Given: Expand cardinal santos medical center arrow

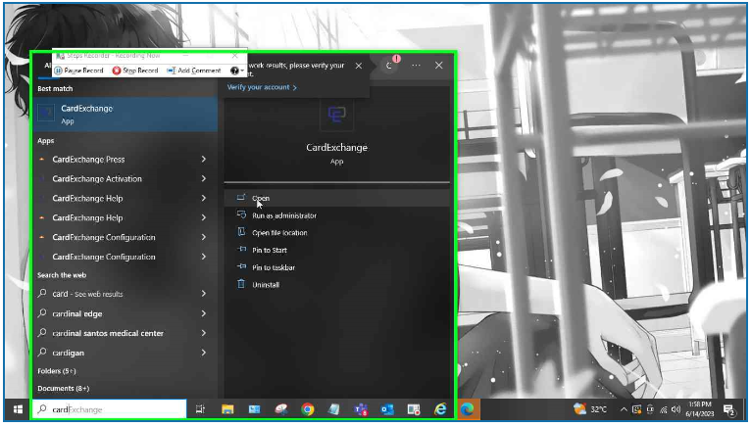Looking at the screenshot, I should click(x=204, y=333).
